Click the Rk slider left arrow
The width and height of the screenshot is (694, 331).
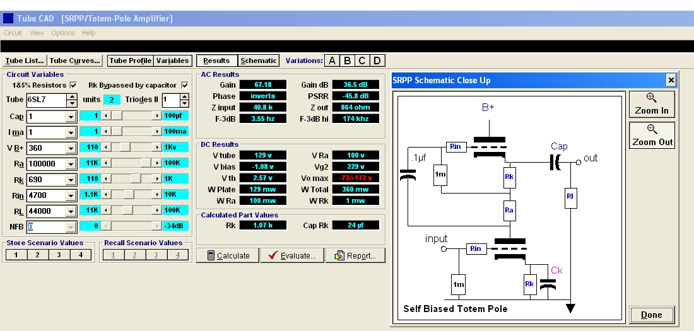tap(106, 179)
